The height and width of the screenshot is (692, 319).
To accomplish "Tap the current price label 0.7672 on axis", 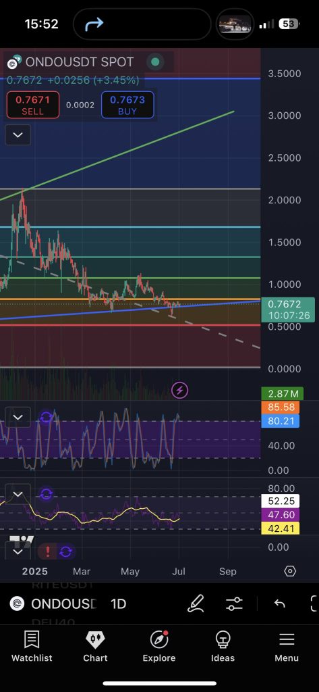I will (288, 310).
